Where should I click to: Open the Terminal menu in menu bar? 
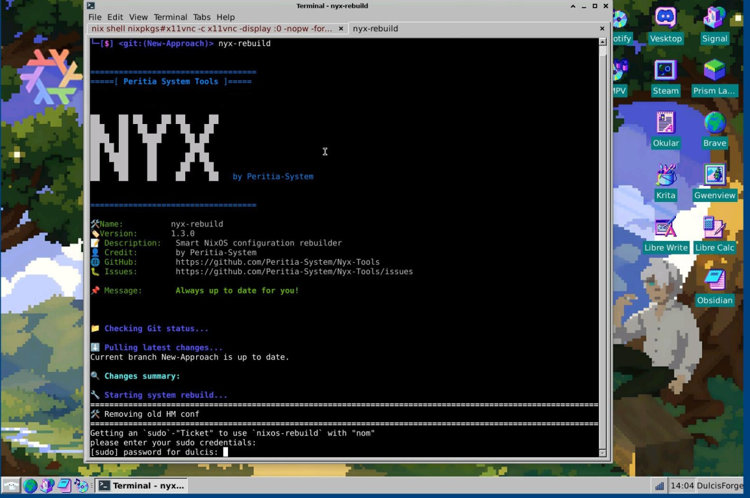click(170, 17)
